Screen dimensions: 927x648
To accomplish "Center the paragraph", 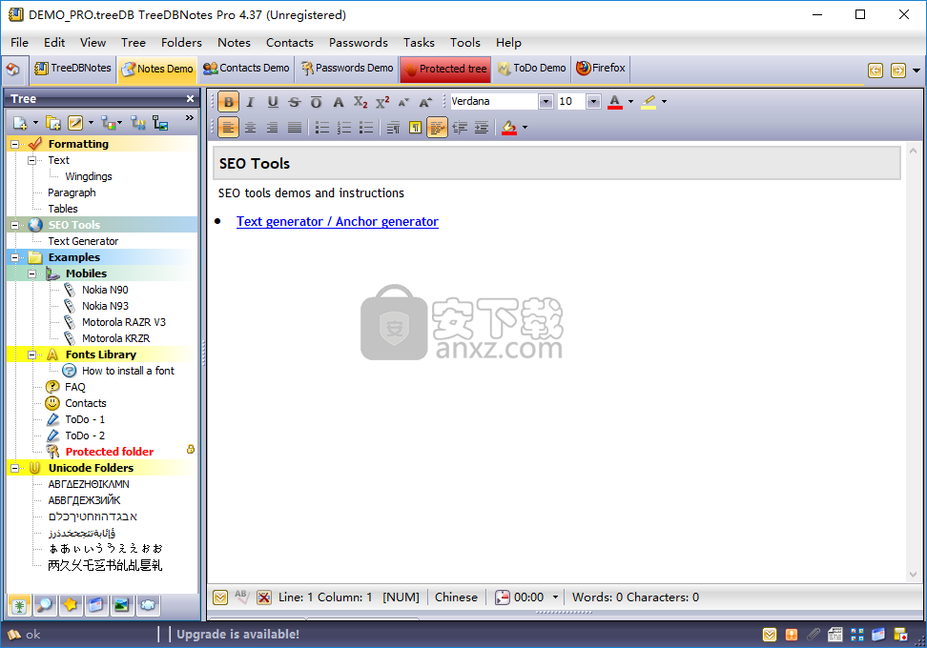I will 250,128.
